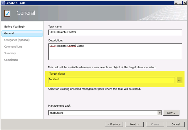This screenshot has width=188, height=130.
Task: Click the New... management pack button
Action: click(171, 112)
